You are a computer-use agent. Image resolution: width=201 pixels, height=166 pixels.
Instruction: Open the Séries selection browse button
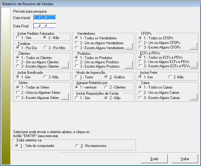pos(64,97)
